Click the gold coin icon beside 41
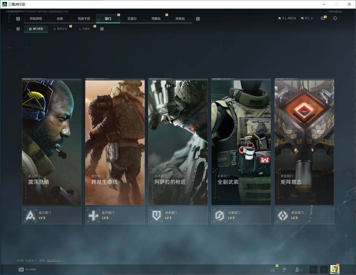This screenshot has height=275, width=356. point(302,18)
